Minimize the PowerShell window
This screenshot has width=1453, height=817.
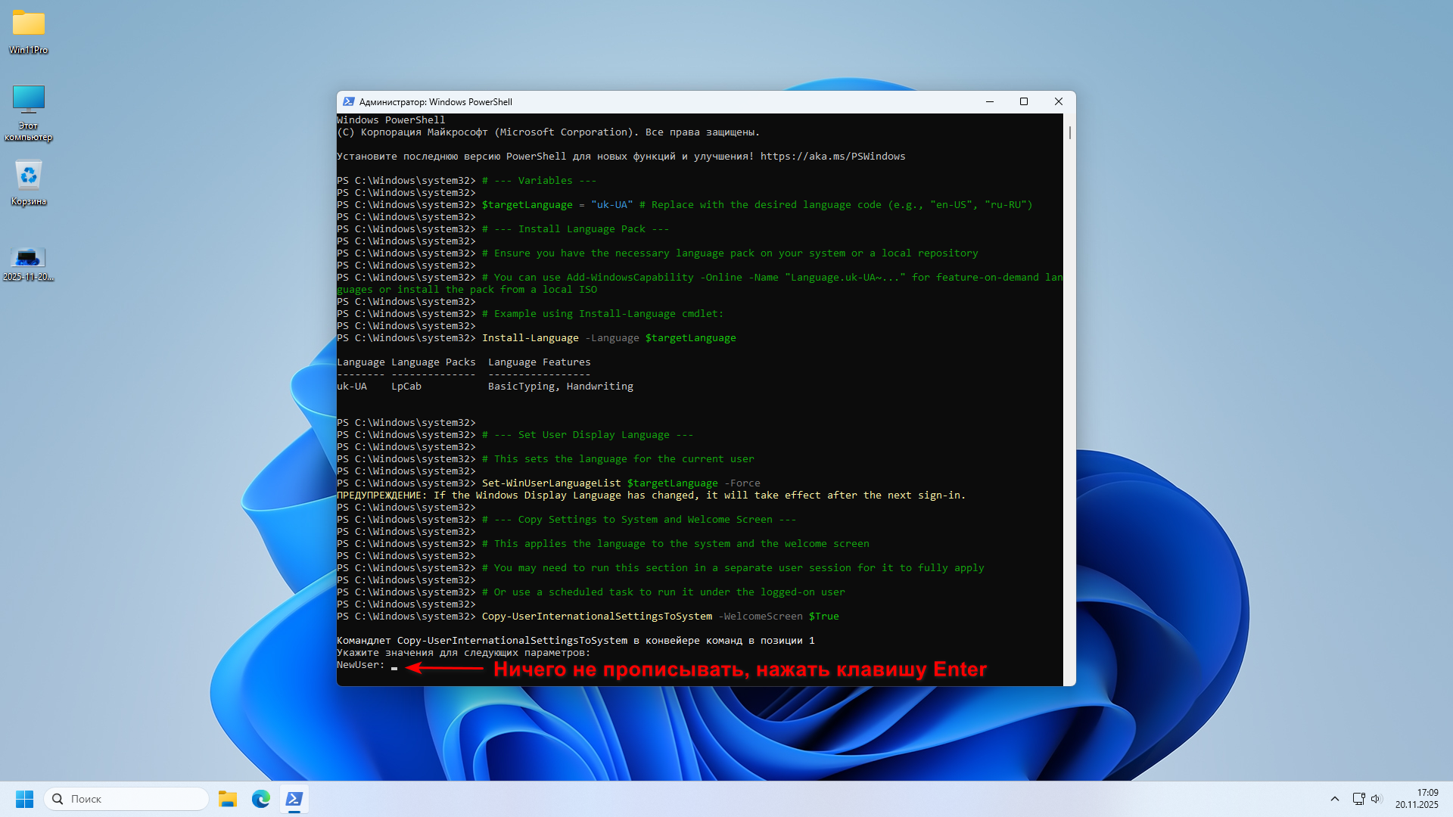[989, 102]
